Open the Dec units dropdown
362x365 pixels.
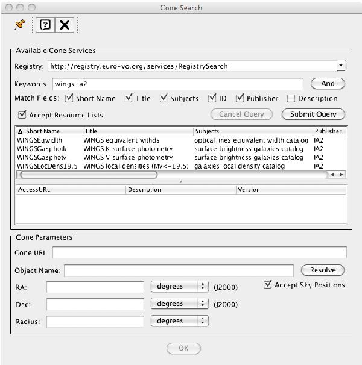179,304
